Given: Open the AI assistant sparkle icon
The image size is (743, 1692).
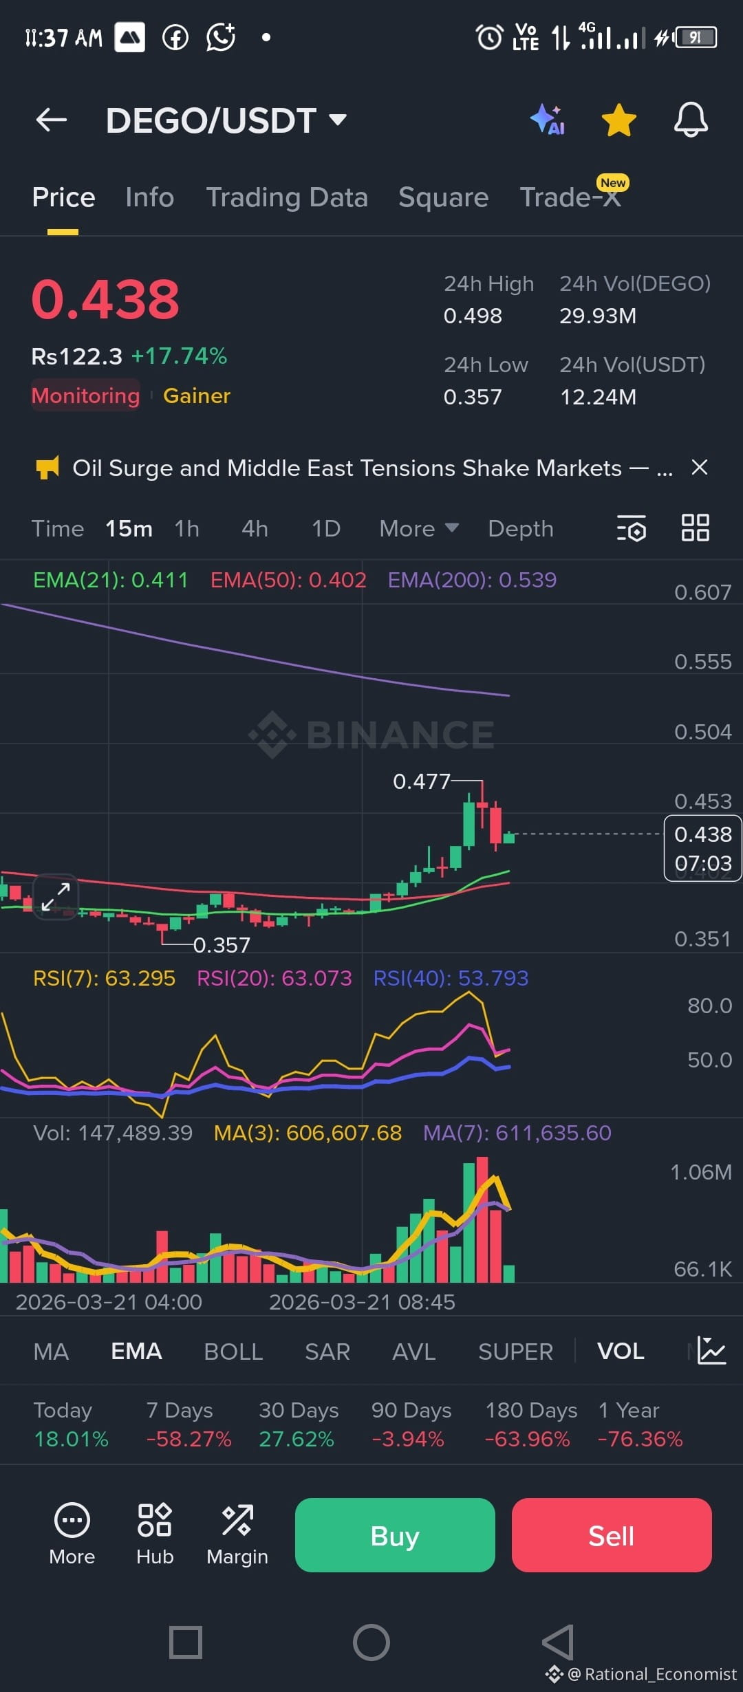Looking at the screenshot, I should (548, 120).
